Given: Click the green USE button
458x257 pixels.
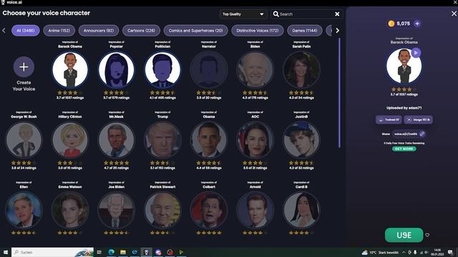Looking at the screenshot, I should (x=404, y=235).
